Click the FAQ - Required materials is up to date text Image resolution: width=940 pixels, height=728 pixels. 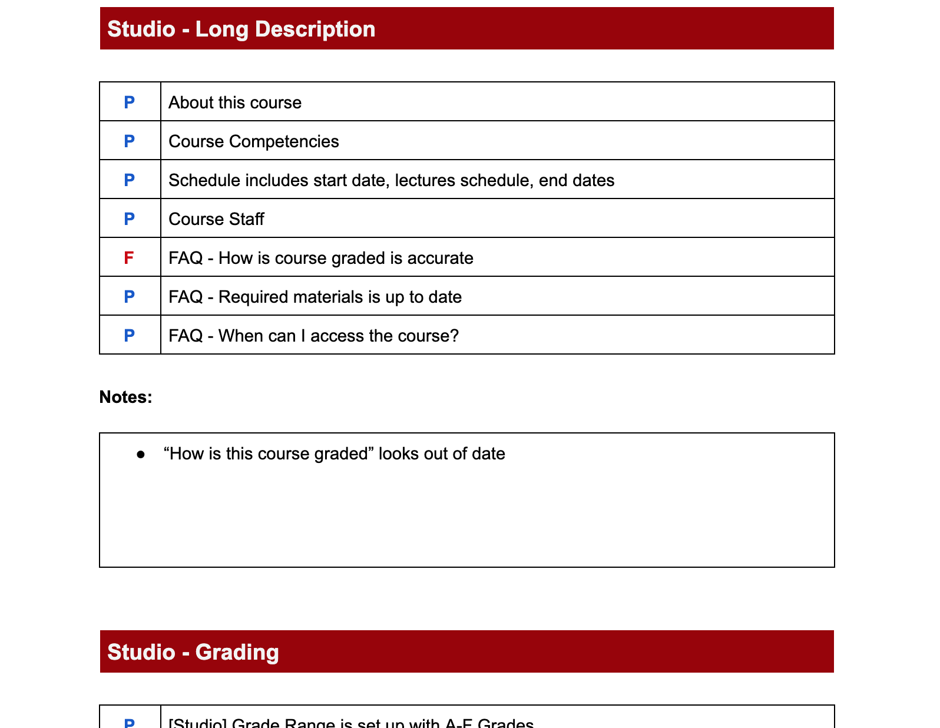point(315,297)
